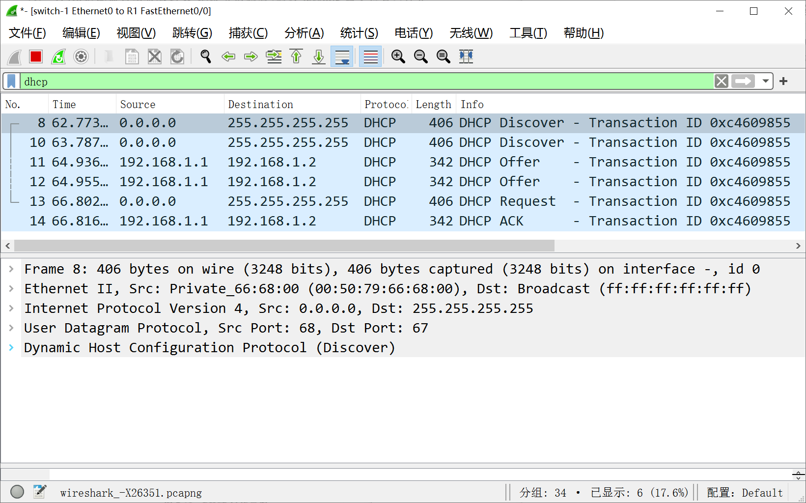
Task: Find a packet with magnifier icon
Action: pyautogui.click(x=206, y=56)
